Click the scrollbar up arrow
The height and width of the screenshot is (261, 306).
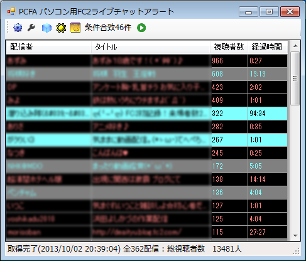pyautogui.click(x=295, y=46)
